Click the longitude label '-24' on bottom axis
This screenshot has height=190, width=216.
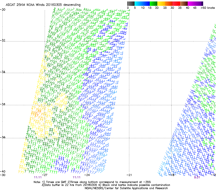(87, 175)
